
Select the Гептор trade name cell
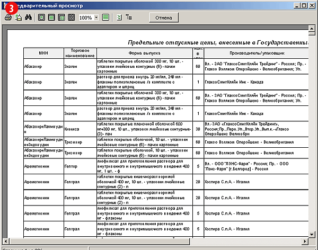pyautogui.click(x=80, y=166)
